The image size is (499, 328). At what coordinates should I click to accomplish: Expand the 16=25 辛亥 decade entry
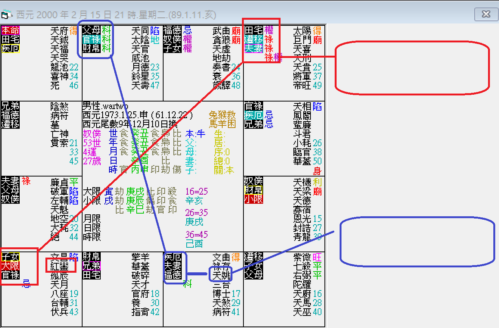pos(196,191)
